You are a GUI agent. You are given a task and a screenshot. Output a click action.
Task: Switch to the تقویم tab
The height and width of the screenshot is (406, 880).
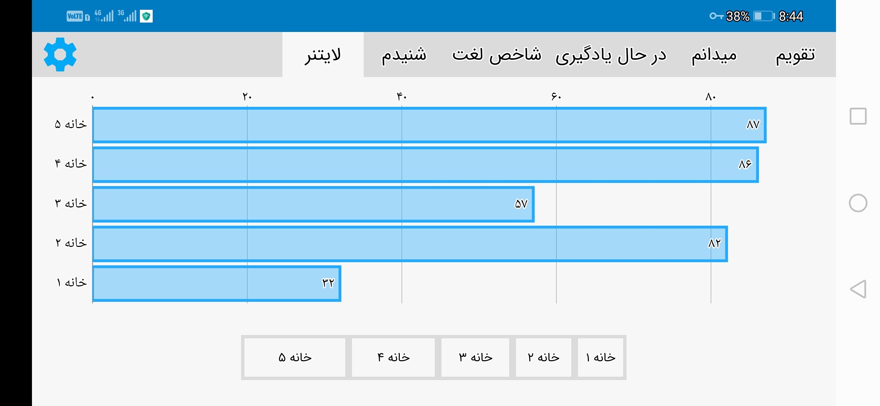795,55
